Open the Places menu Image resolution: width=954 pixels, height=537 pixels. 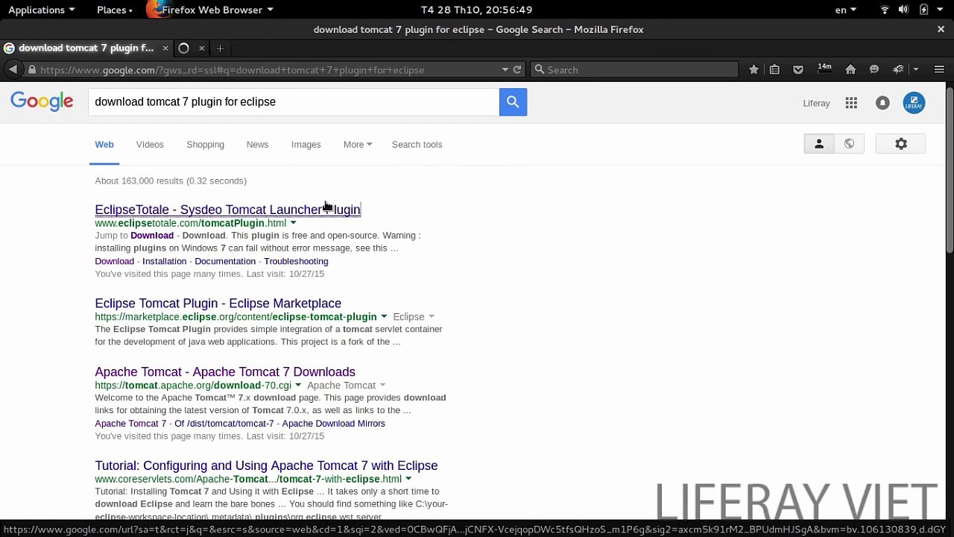coord(115,10)
